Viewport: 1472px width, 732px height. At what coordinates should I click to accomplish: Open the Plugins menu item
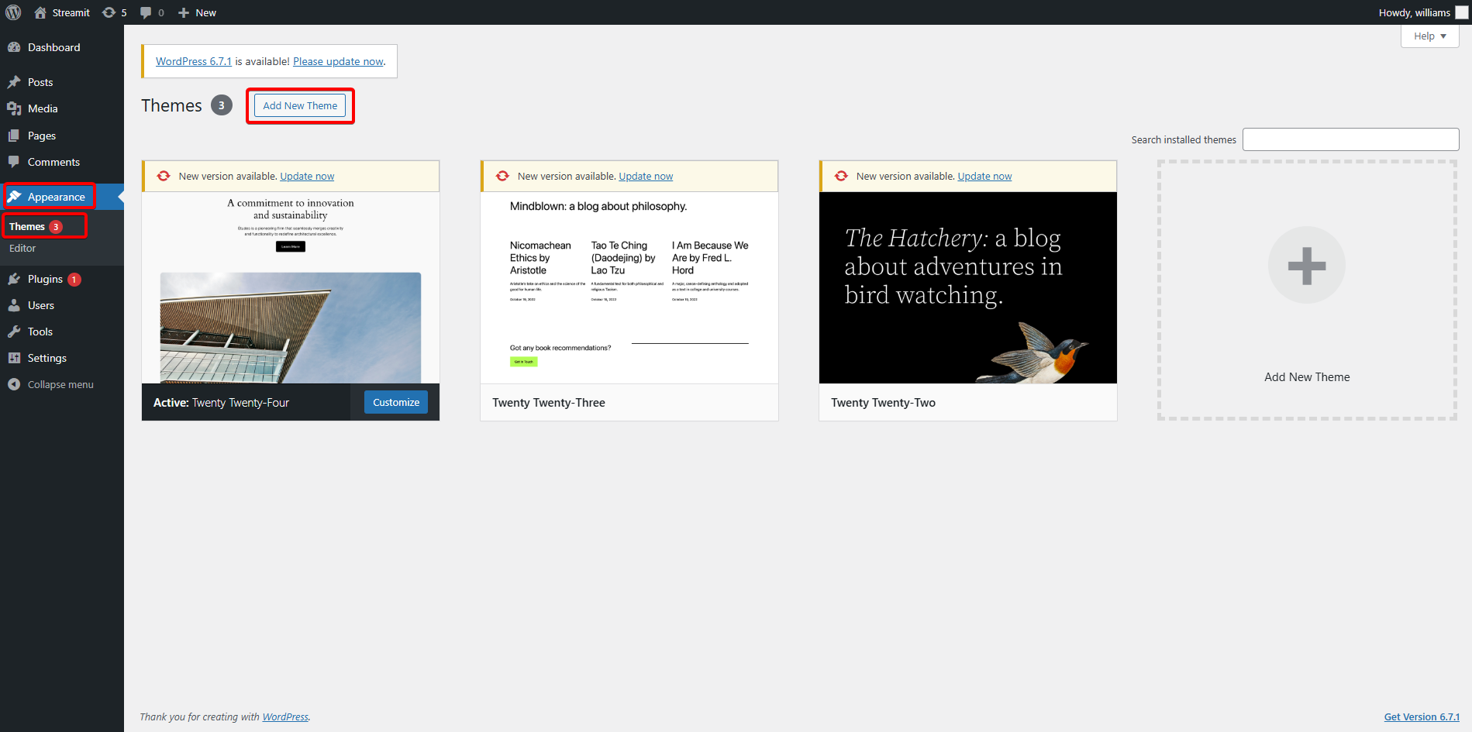pyautogui.click(x=62, y=279)
